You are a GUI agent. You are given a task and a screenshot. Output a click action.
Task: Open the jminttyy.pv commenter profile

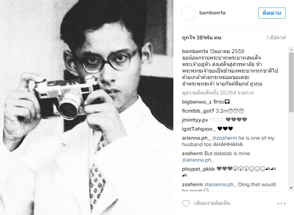[195, 120]
